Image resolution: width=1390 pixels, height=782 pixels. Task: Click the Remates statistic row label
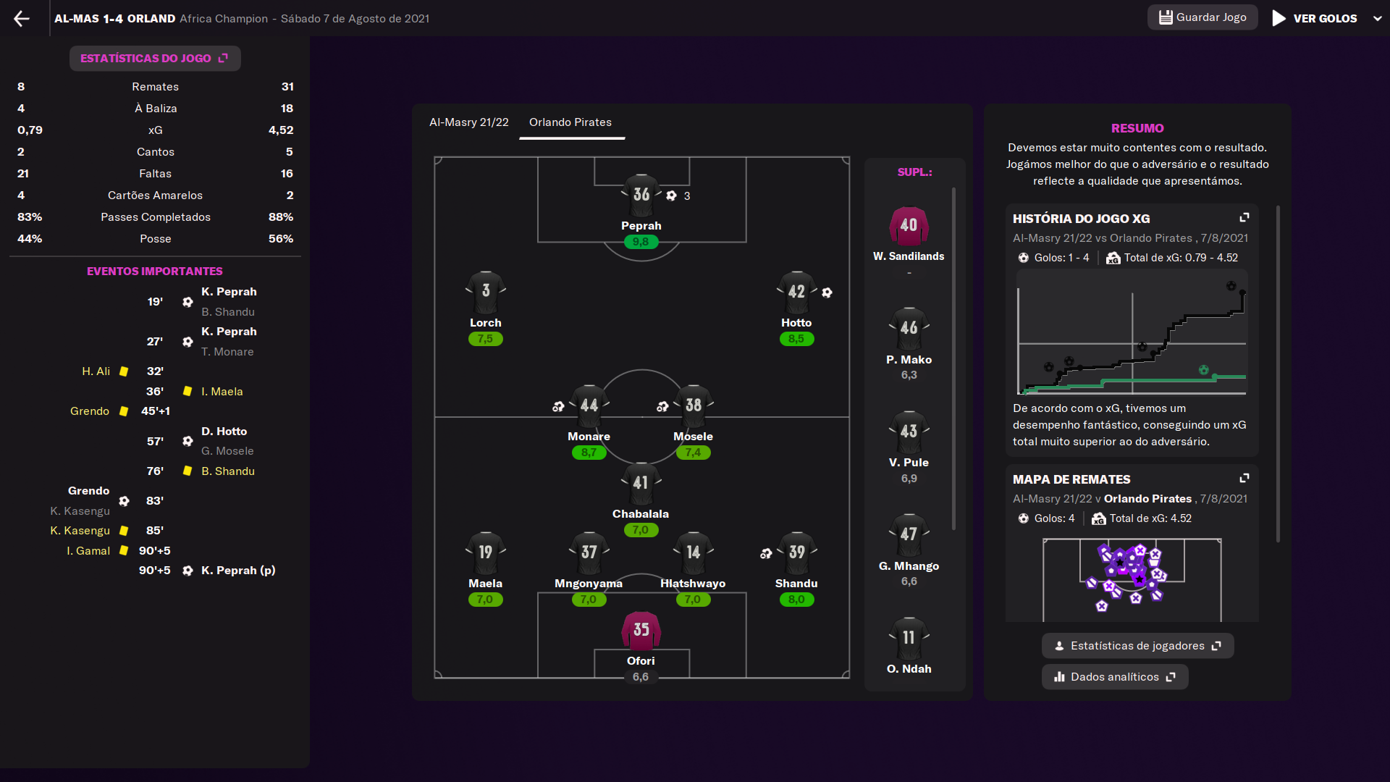[155, 86]
